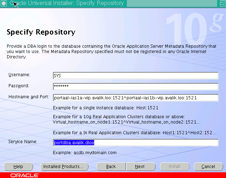Image resolution: width=226 pixels, height=178 pixels.
Task: Click into the Password field
Action: pos(135,87)
